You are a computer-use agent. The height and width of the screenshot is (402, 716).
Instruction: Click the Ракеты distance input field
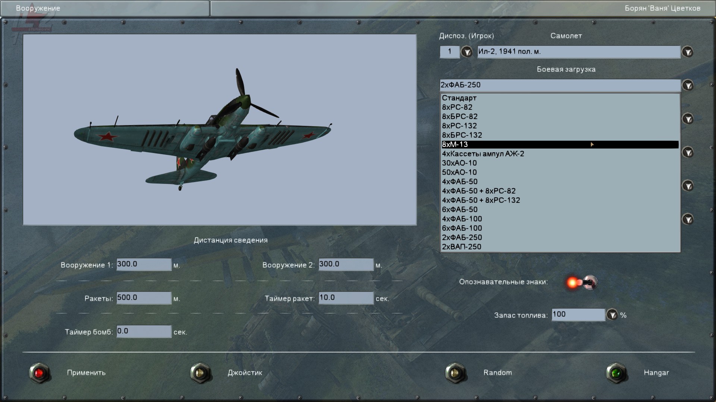coord(144,298)
